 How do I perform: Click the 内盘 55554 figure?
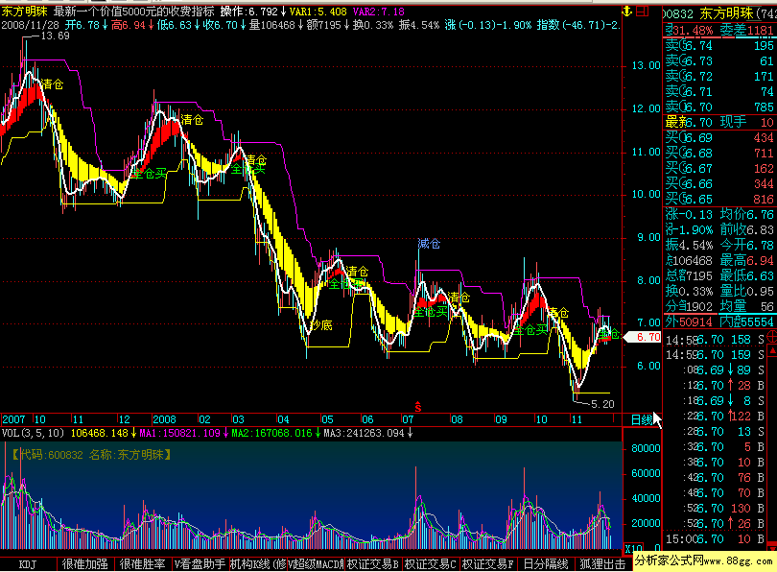[x=746, y=322]
